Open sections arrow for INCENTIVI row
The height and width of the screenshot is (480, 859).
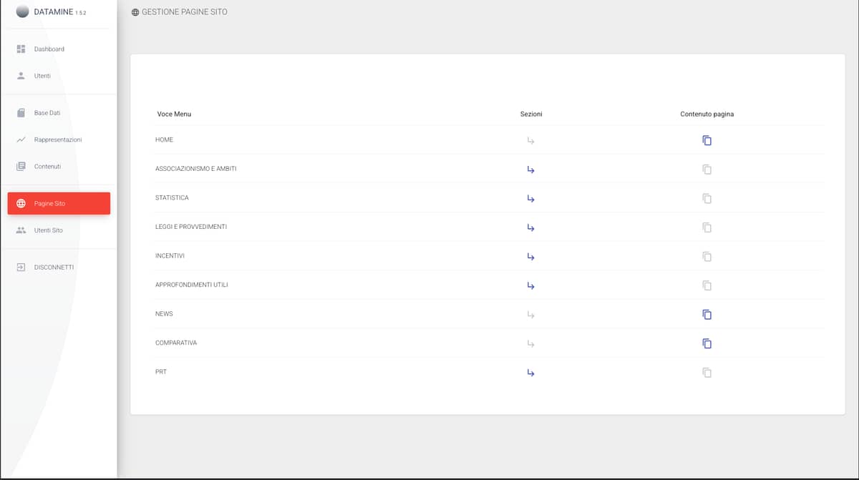coord(530,256)
